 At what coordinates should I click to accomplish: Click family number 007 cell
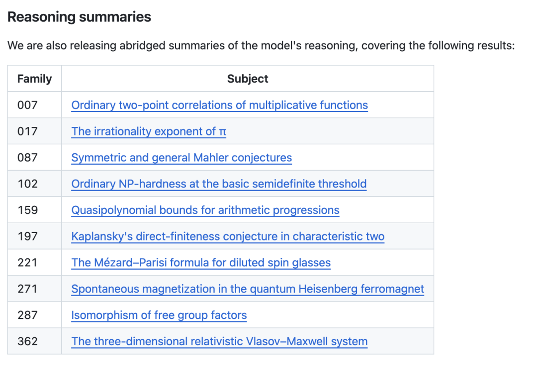pyautogui.click(x=35, y=105)
